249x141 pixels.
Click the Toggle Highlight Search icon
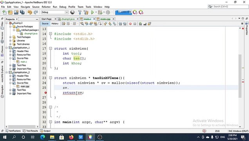tap(96, 23)
